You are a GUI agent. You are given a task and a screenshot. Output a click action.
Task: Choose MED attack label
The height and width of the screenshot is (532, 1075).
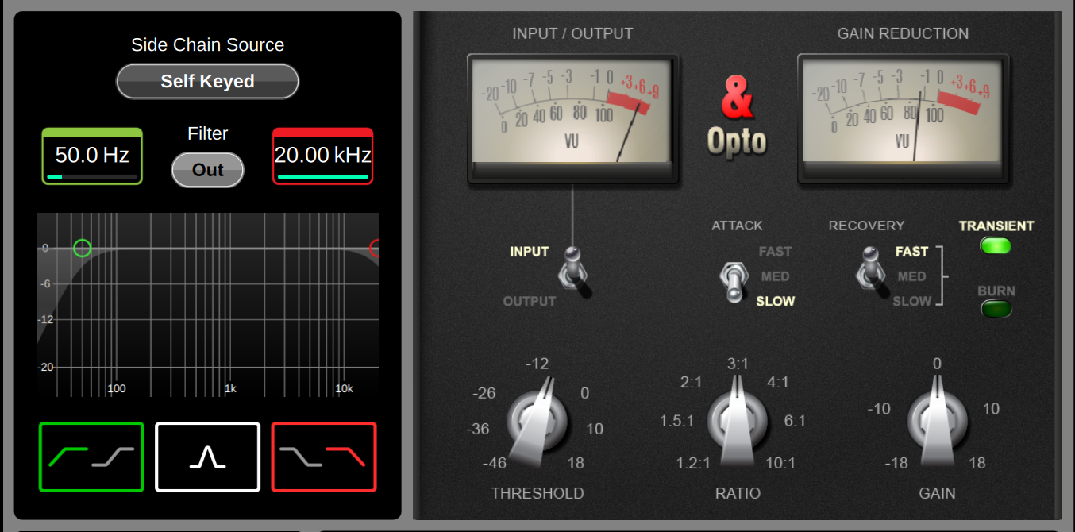(775, 276)
